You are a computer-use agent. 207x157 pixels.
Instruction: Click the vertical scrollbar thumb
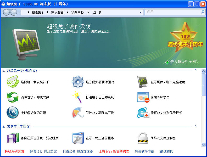[203, 85]
